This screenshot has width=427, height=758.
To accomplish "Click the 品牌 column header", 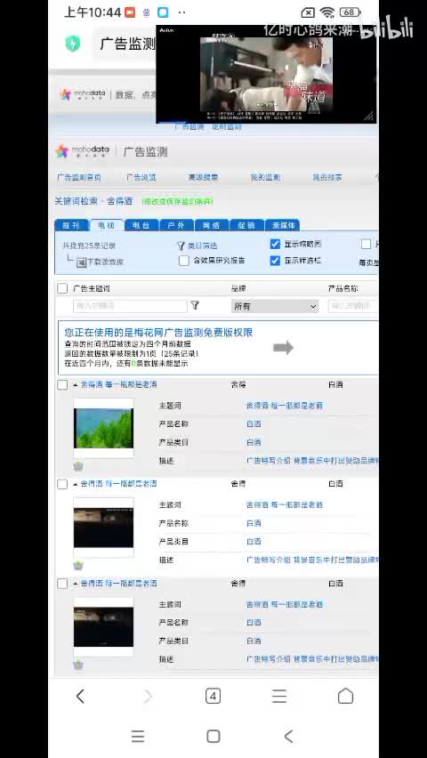I will tap(238, 288).
